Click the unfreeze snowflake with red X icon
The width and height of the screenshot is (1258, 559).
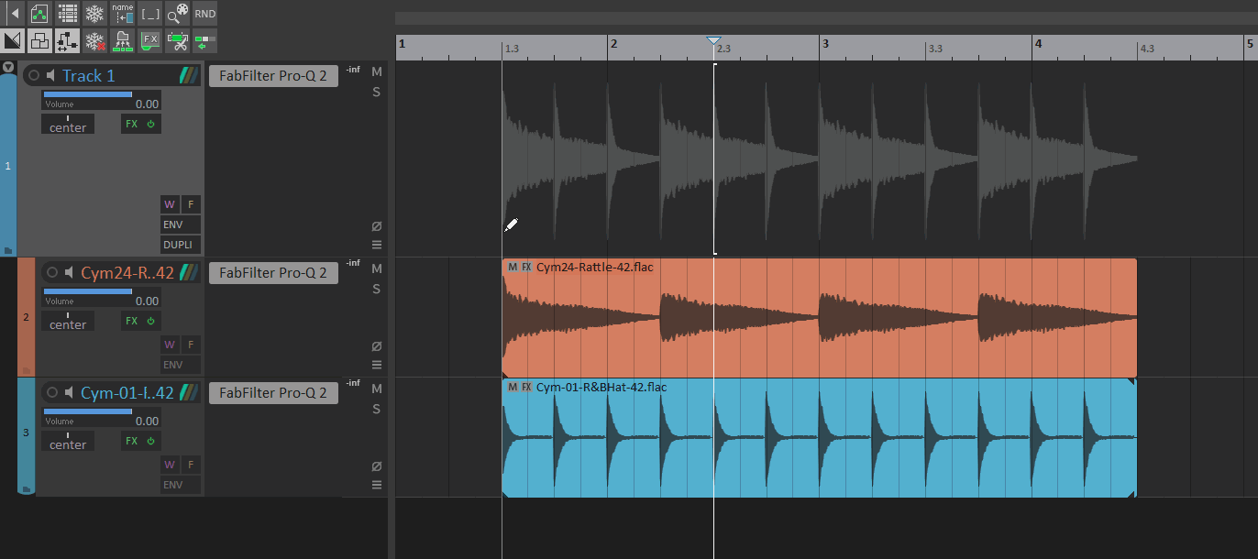[x=94, y=40]
